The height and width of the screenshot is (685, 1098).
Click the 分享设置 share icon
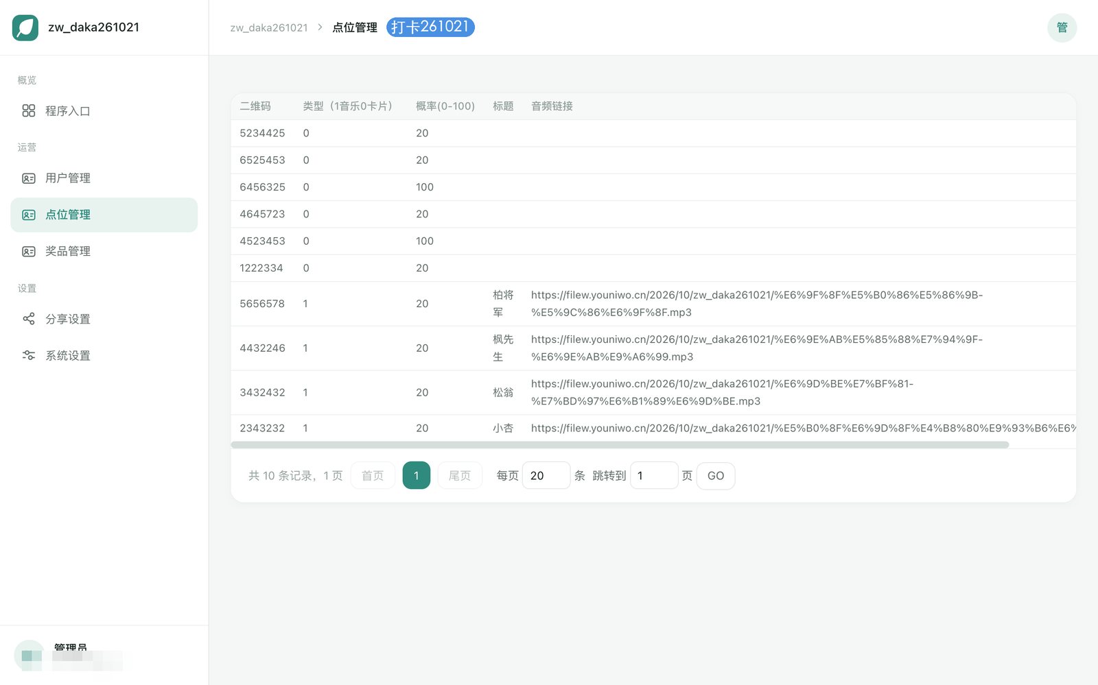tap(29, 319)
